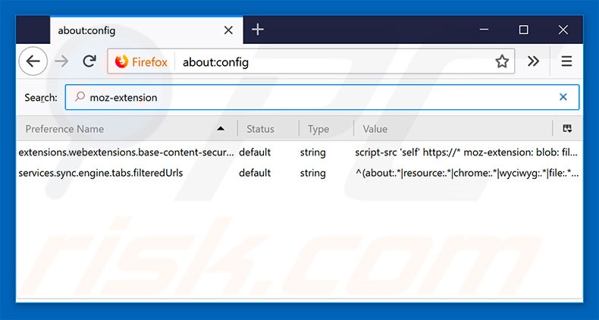Open the Firefox hamburger menu
Viewport: 599px width, 320px height.
pos(566,61)
